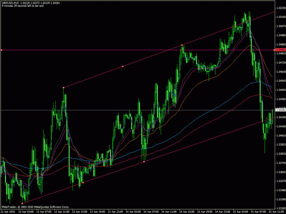
Task: Select the 1.55165 price axis label
Action: pyautogui.click(x=281, y=17)
